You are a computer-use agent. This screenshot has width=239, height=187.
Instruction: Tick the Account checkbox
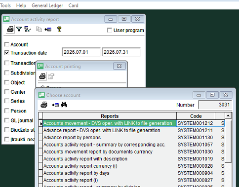(x=7, y=44)
